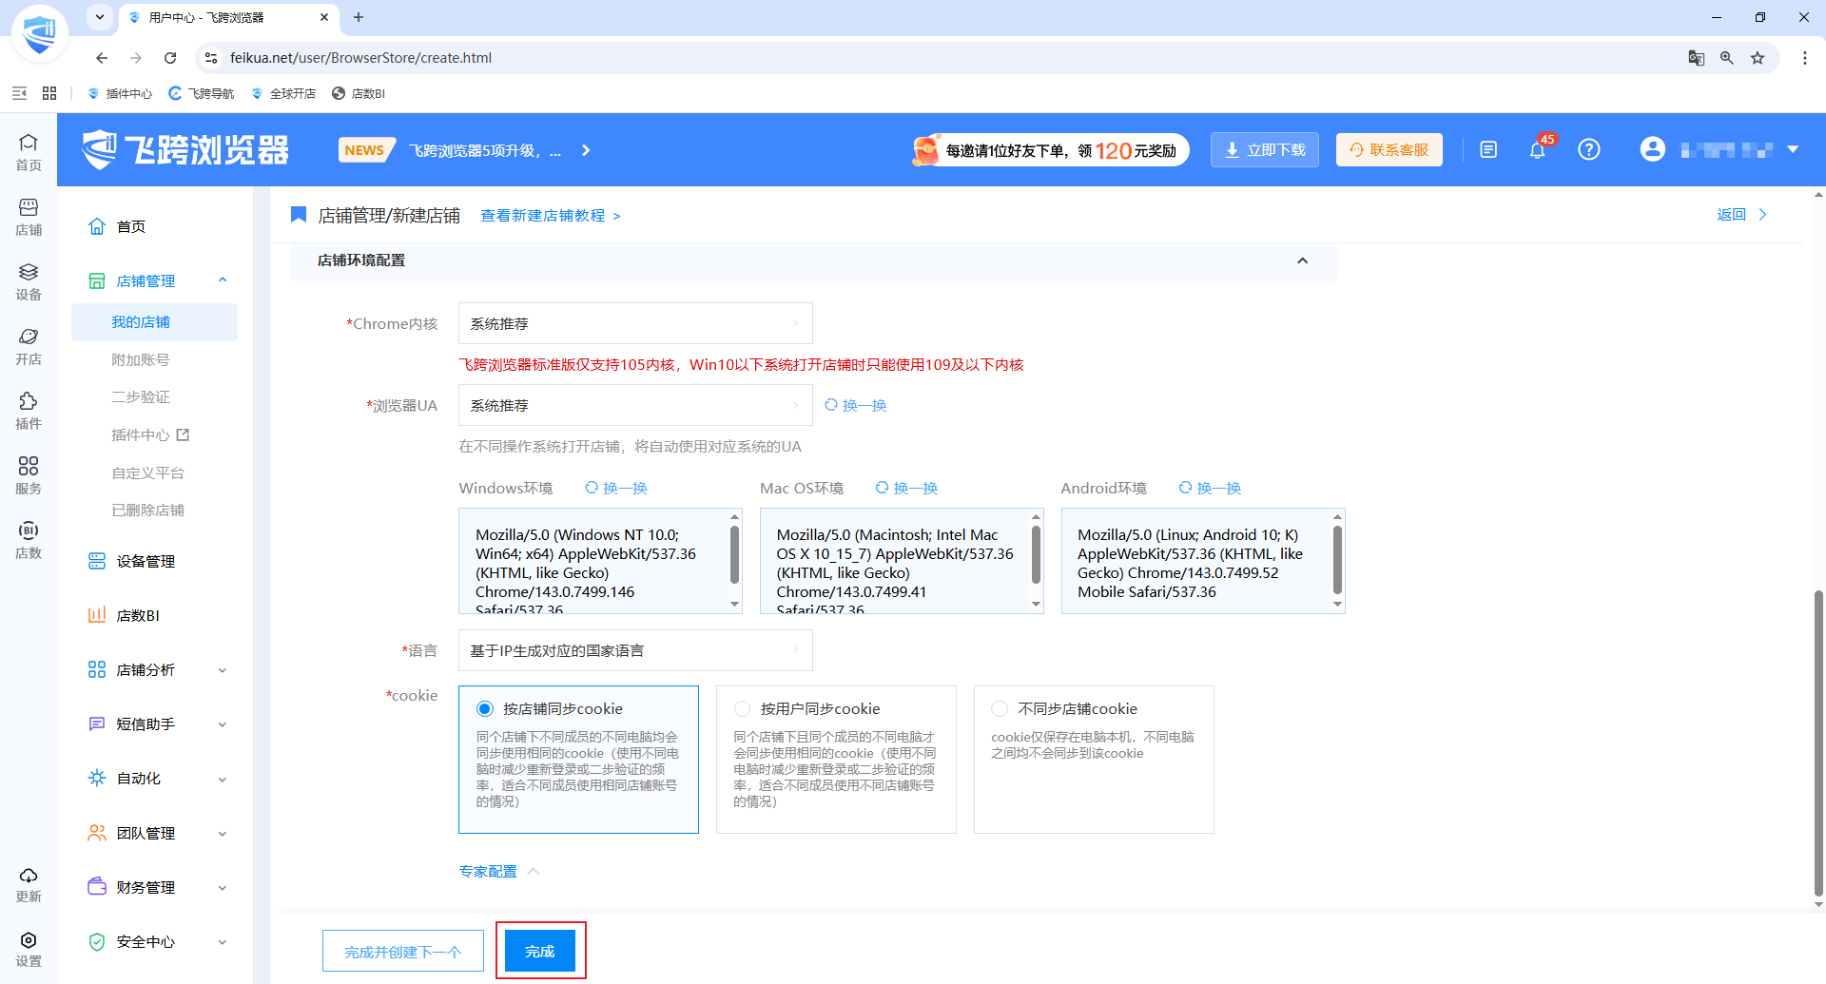Click the 完成 button
1826x984 pixels.
coord(540,951)
